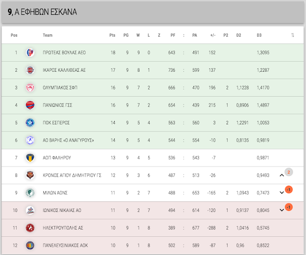Image resolution: width=306 pixels, height=255 pixels.
Task: Click the Pts column header
Action: click(x=112, y=35)
